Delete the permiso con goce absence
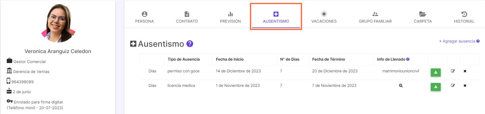Screen dimensions: 485x114 tap(465, 71)
